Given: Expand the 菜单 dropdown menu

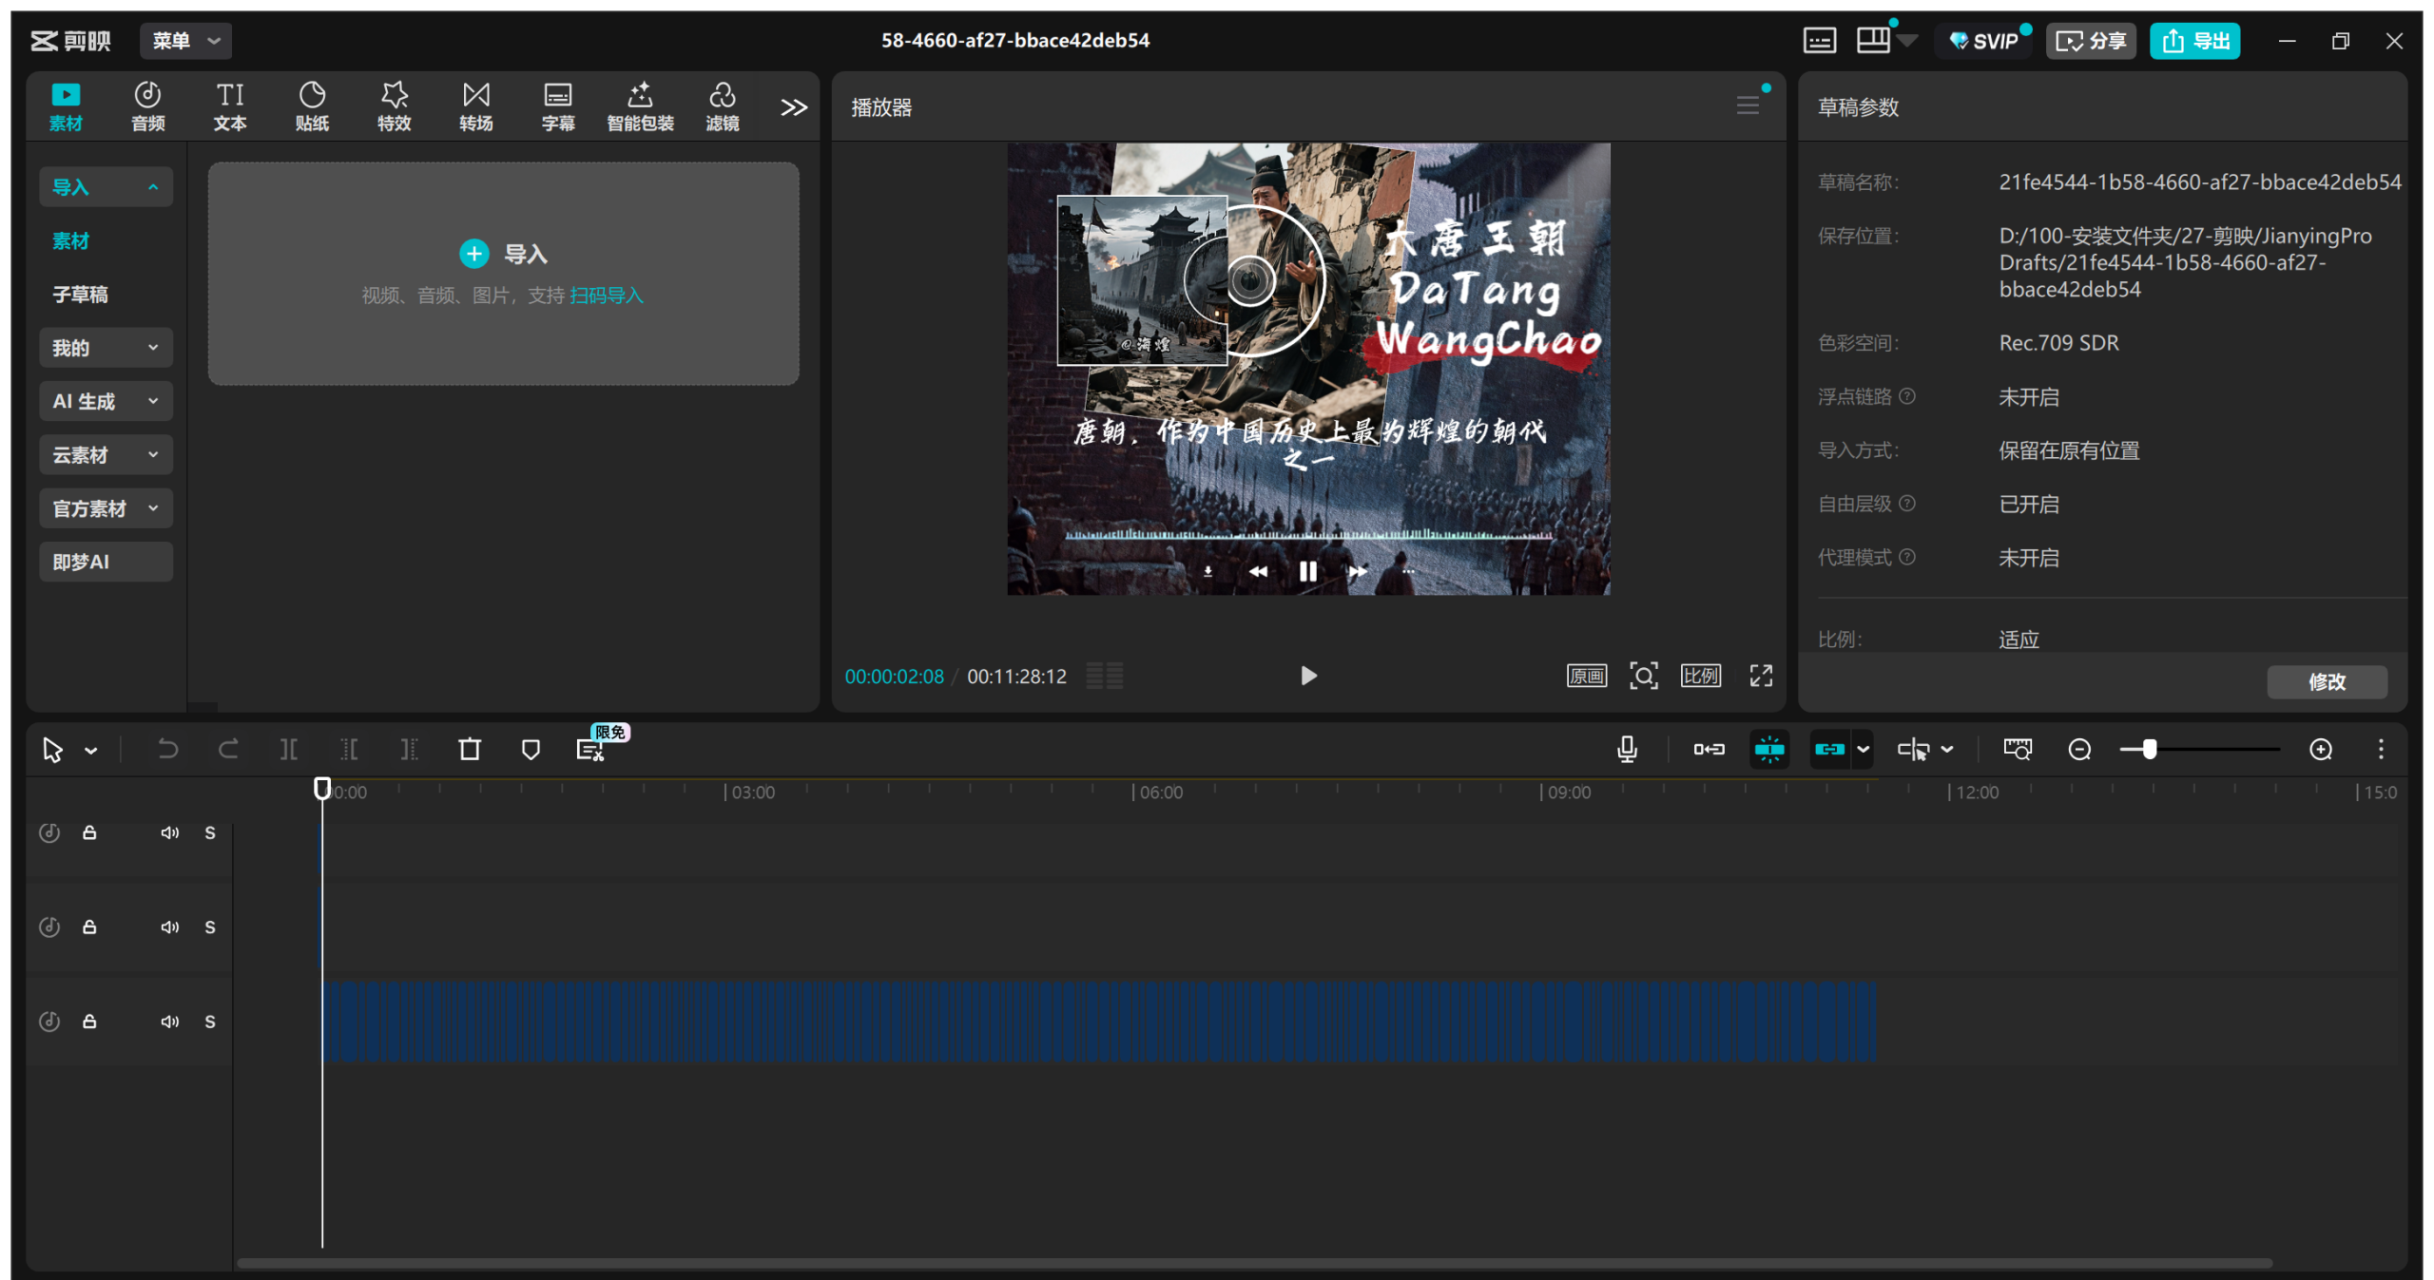Looking at the screenshot, I should 186,41.
